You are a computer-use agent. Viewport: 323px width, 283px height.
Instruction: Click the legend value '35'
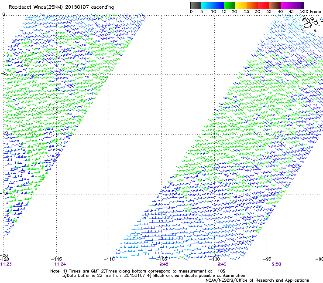(269, 11)
